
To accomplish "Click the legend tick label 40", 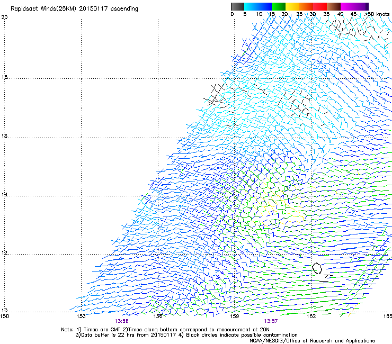I will click(340, 14).
